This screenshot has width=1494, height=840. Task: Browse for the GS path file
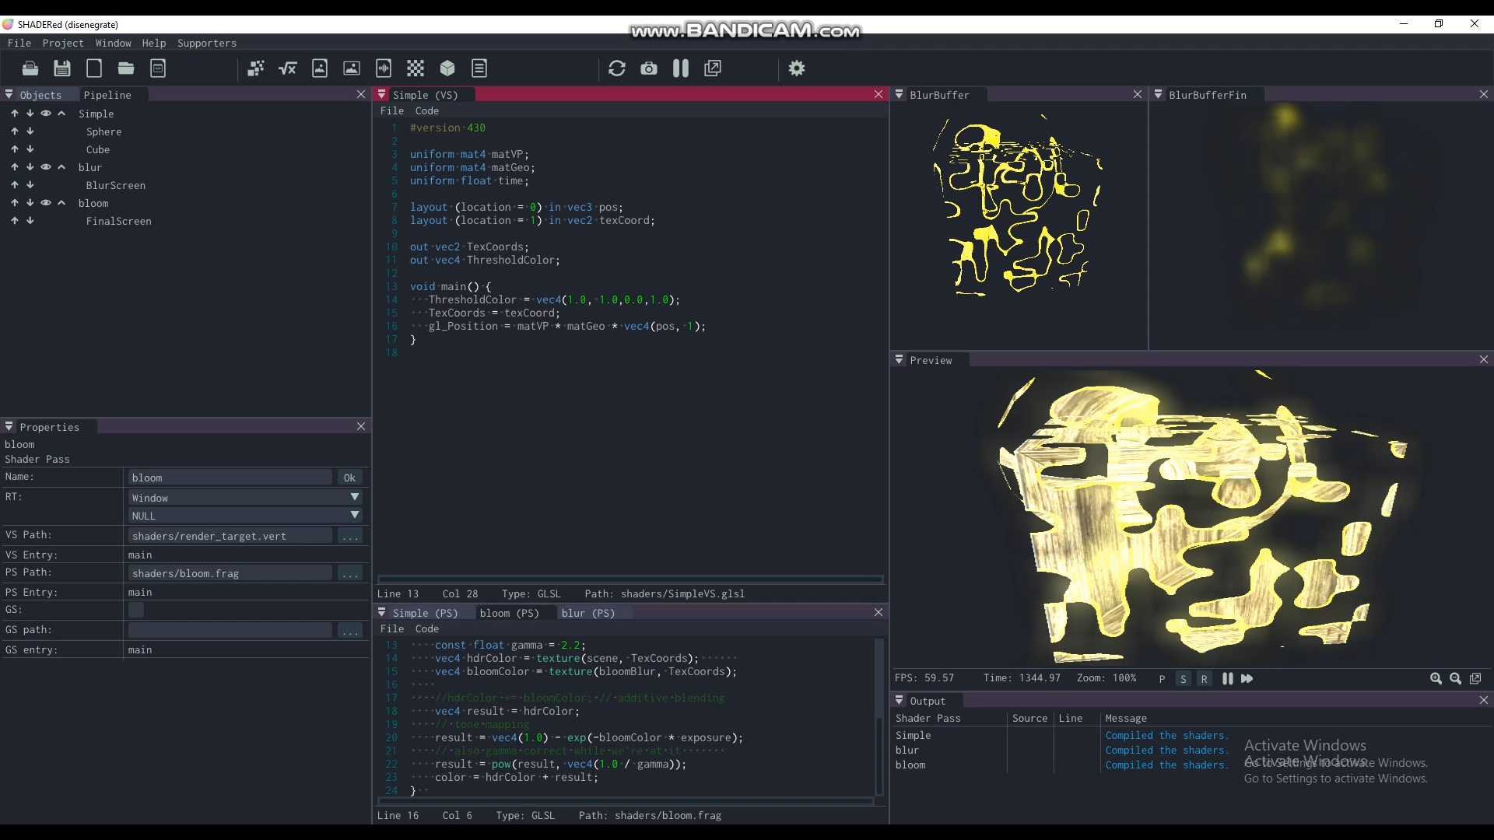tap(350, 630)
